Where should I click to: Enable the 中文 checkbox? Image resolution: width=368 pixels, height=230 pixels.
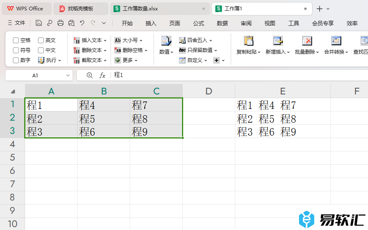tap(41, 50)
